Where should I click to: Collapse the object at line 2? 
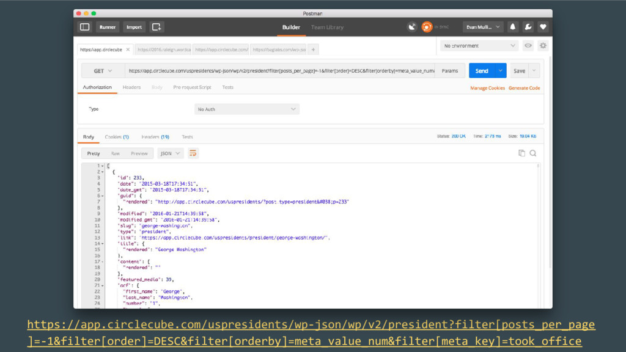[x=103, y=172]
